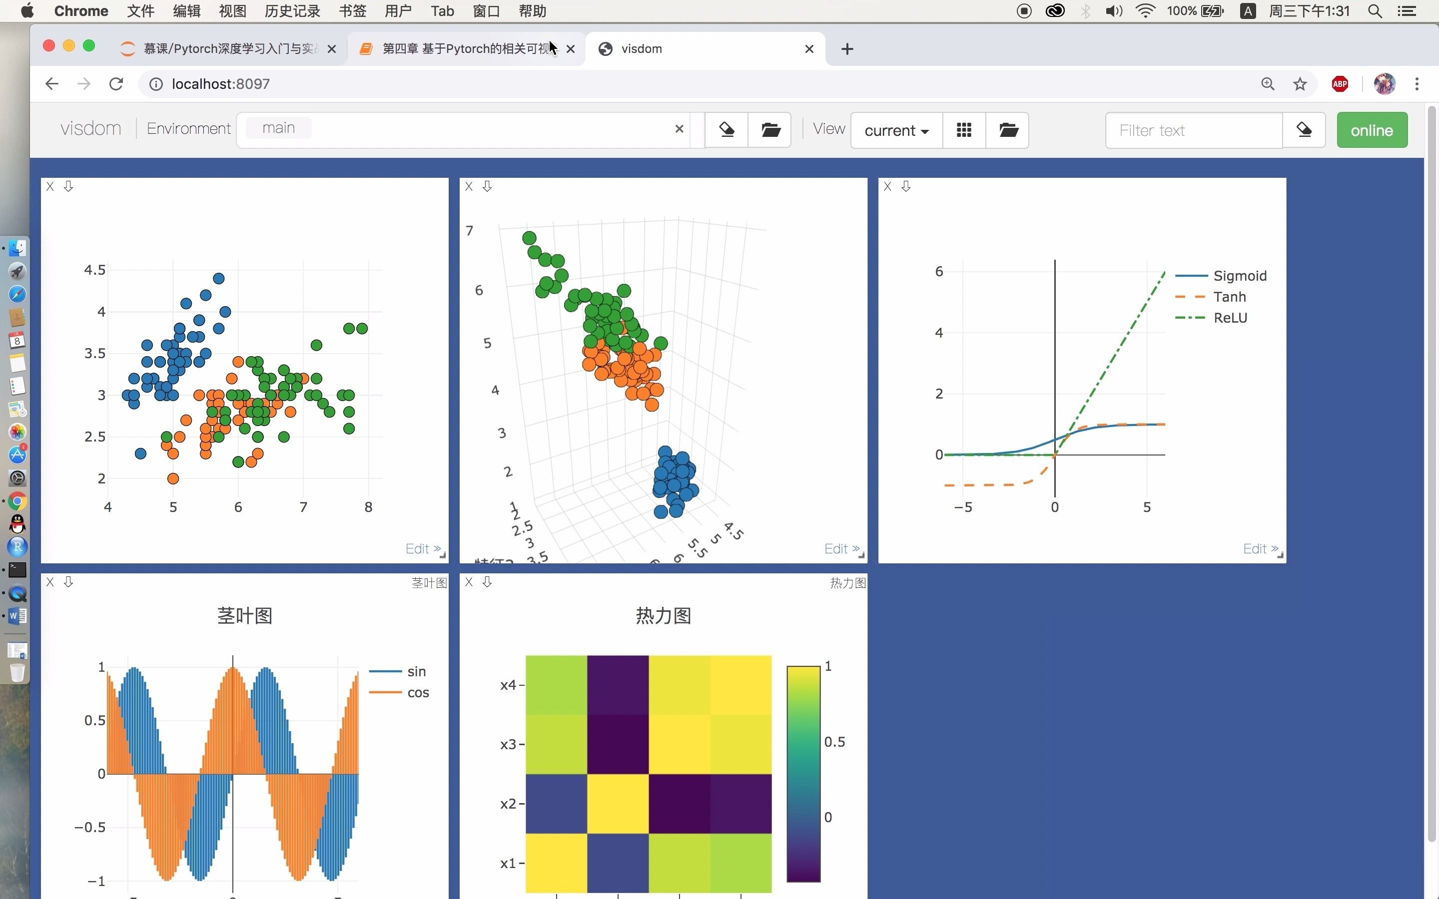Bookmark this page with the star icon
Screen dimensions: 1439x899
coord(1300,84)
